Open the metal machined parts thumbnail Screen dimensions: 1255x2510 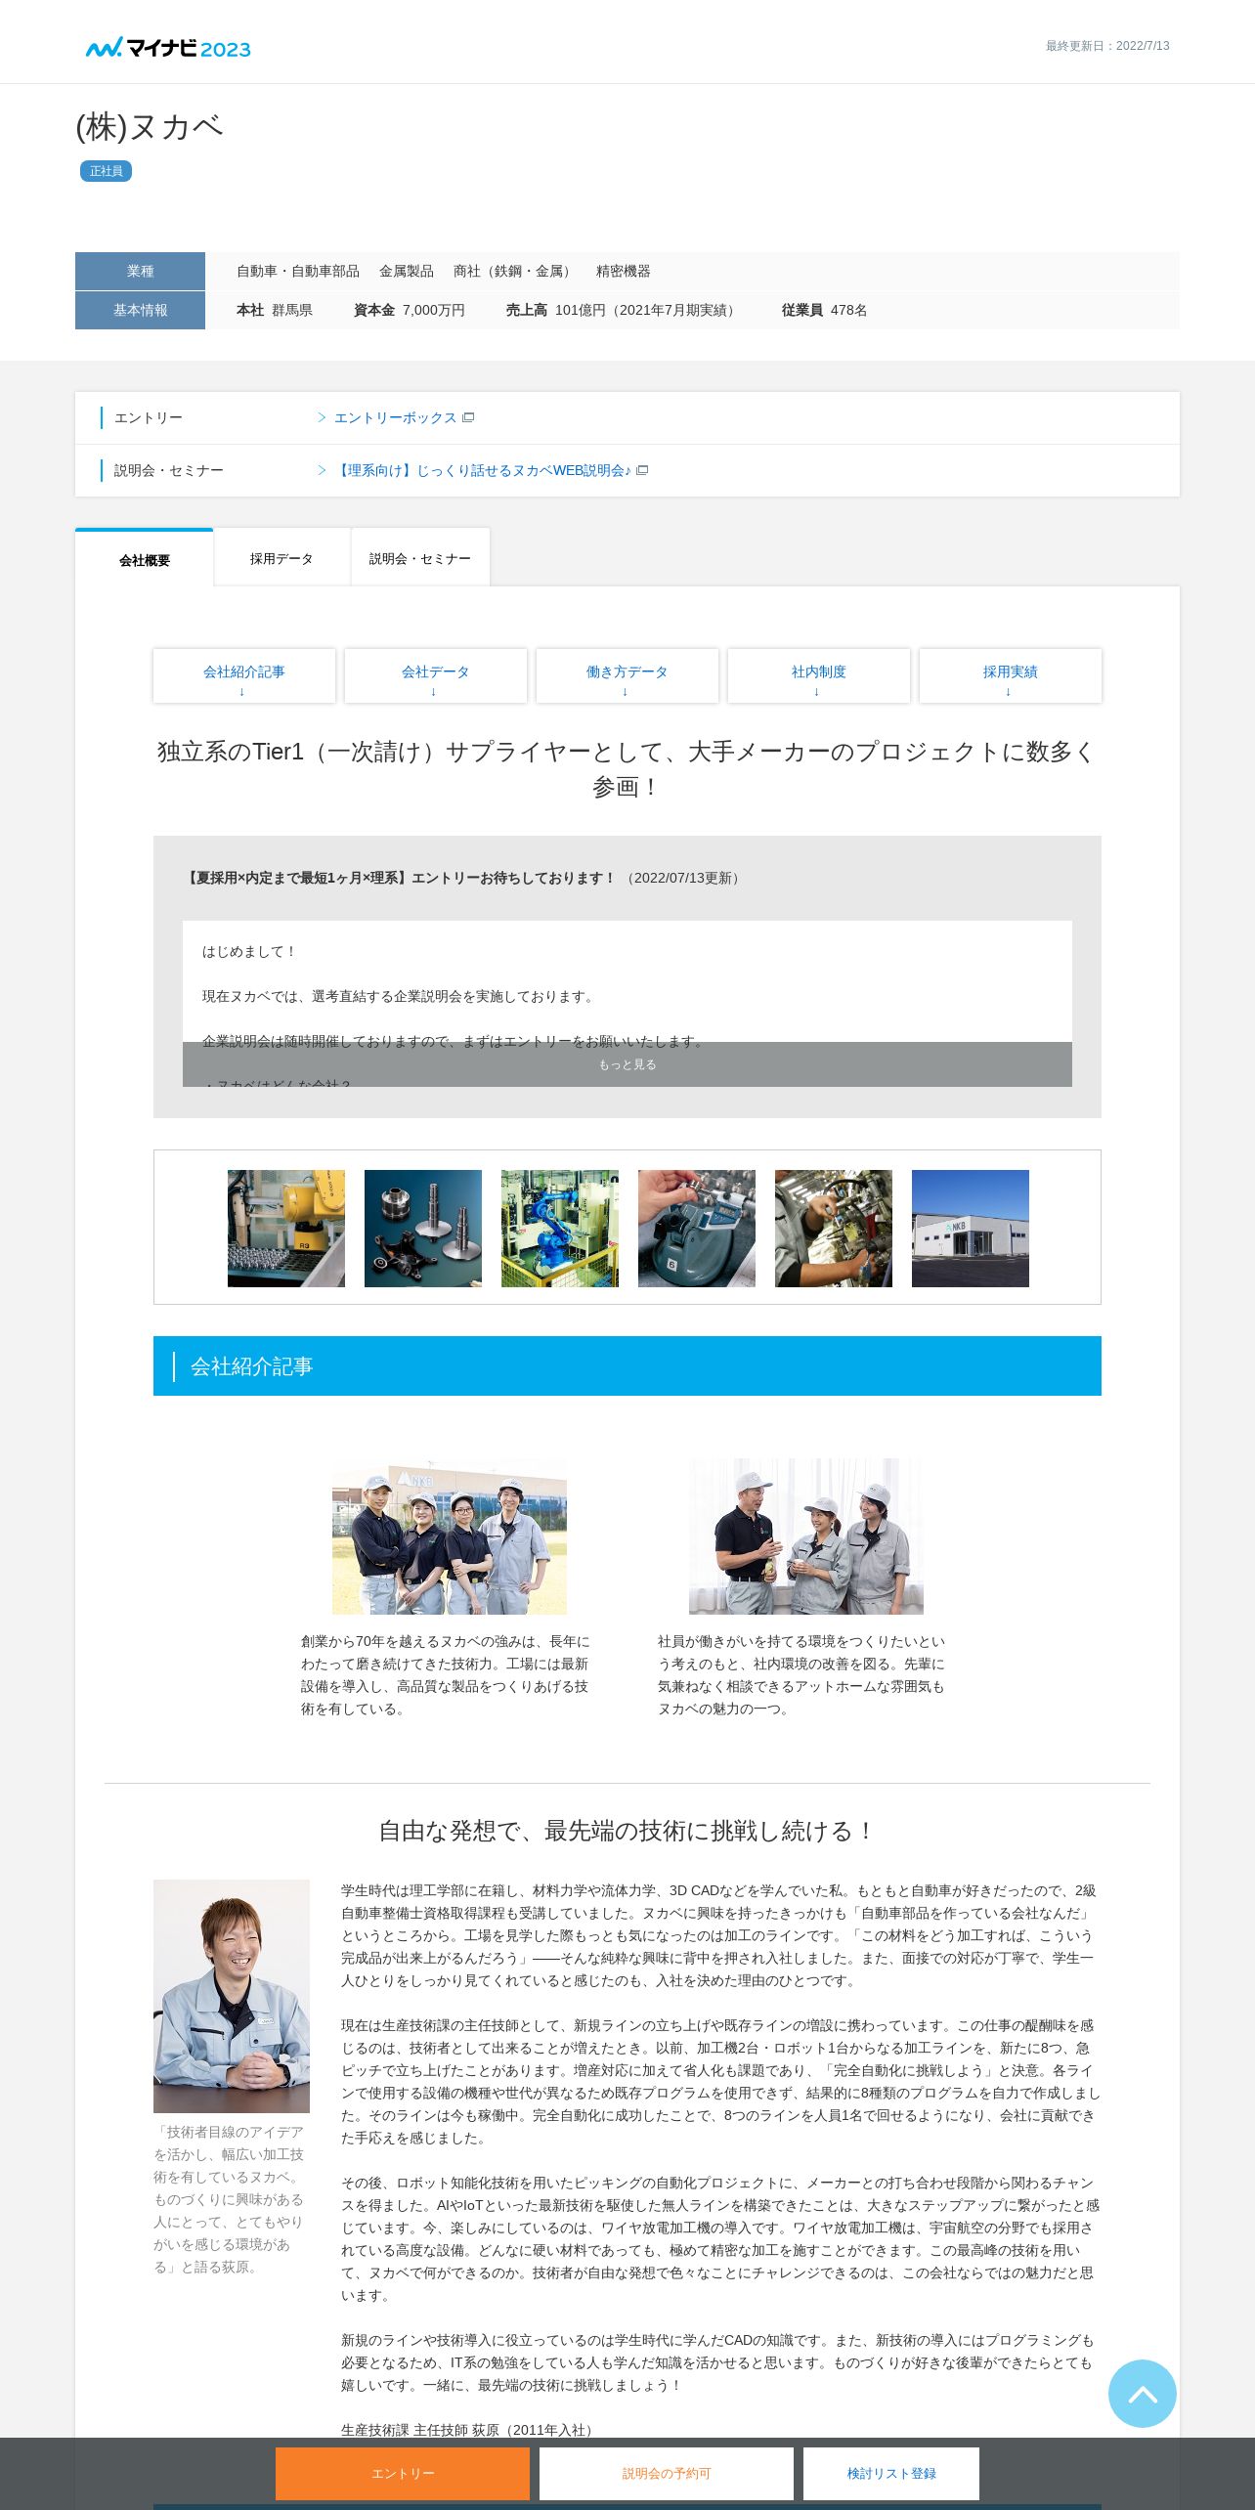423,1229
